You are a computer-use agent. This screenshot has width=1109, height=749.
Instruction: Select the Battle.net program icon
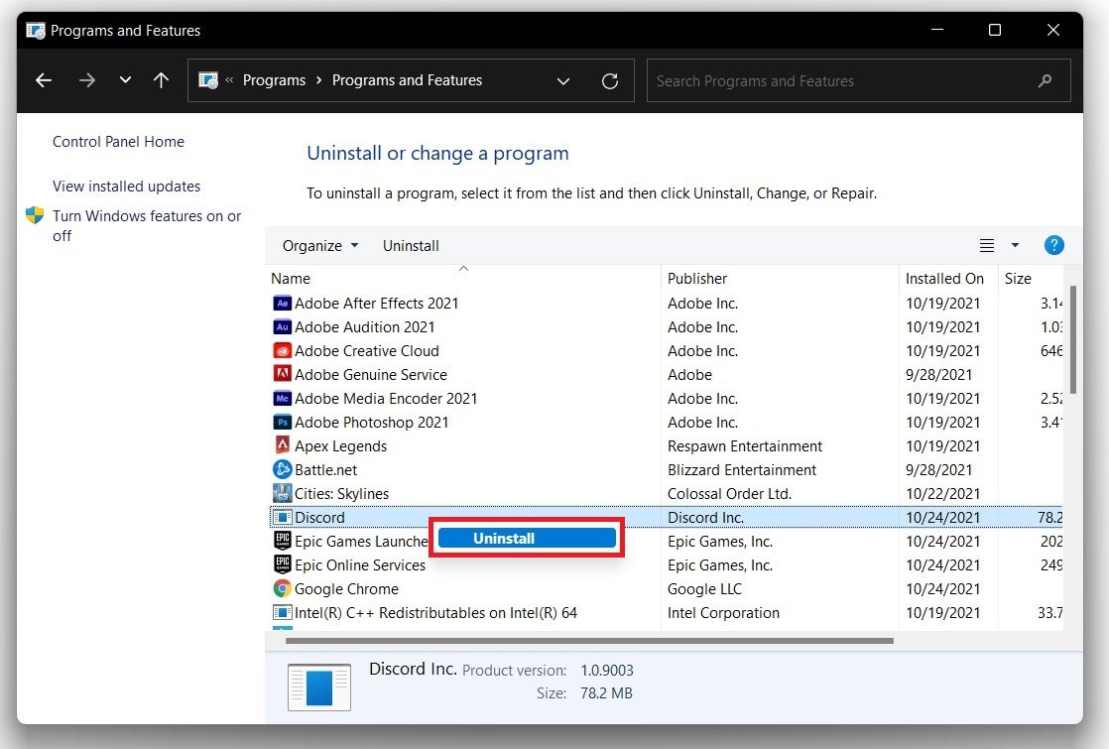pos(282,470)
